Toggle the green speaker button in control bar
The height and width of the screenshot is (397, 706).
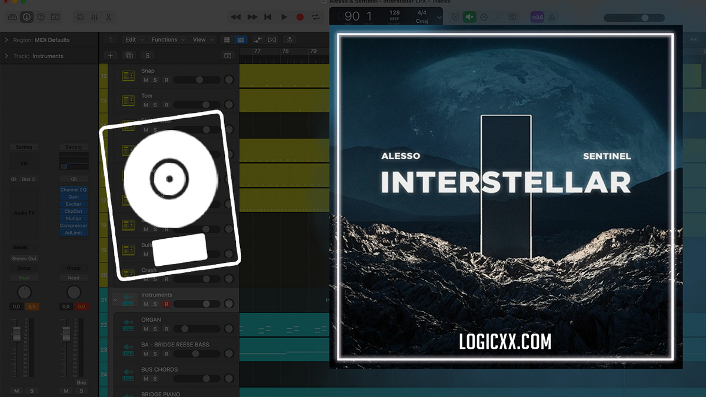tap(469, 17)
